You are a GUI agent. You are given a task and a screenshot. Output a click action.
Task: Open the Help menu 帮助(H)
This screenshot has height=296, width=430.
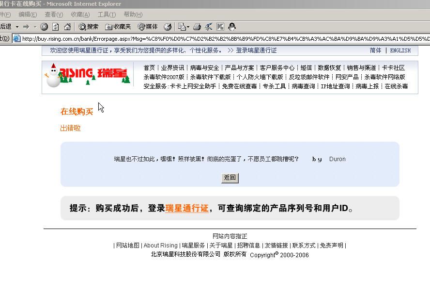[133, 15]
